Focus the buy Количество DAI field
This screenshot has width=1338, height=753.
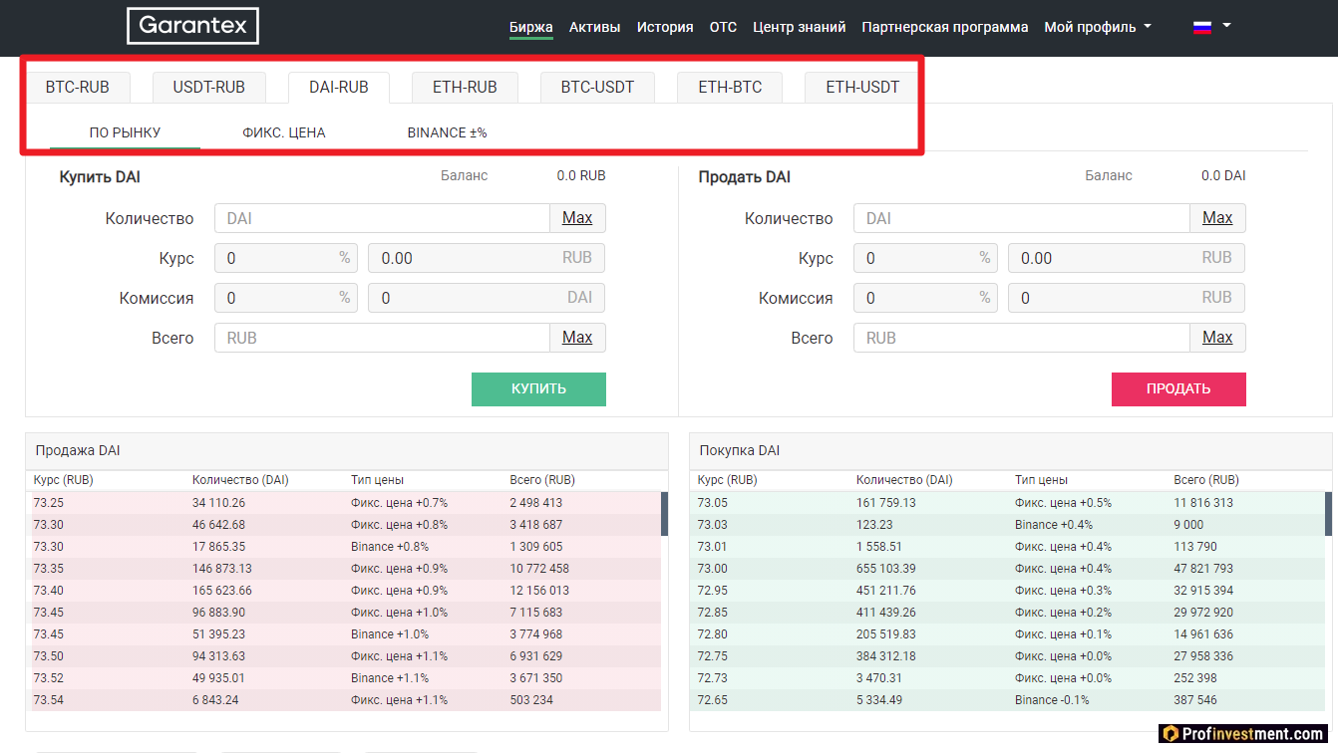click(382, 218)
